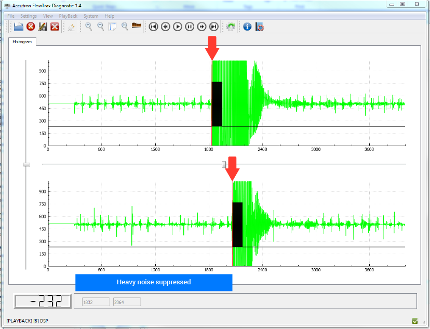The height and width of the screenshot is (329, 430).
Task: Click the red circle stop icon
Action: point(31,27)
